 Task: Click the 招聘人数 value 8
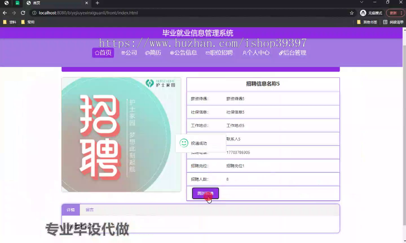pos(227,179)
